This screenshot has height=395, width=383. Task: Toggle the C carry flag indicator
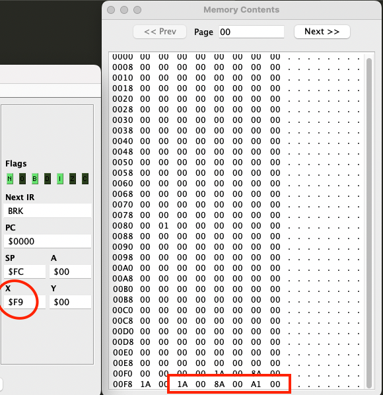point(85,179)
